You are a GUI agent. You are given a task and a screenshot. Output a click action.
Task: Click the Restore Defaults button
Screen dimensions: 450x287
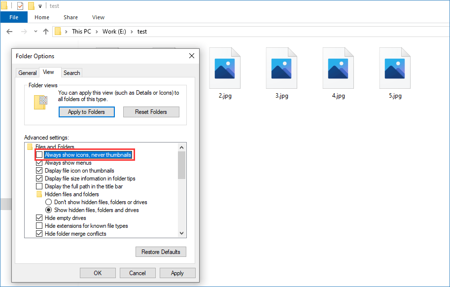[x=161, y=251]
